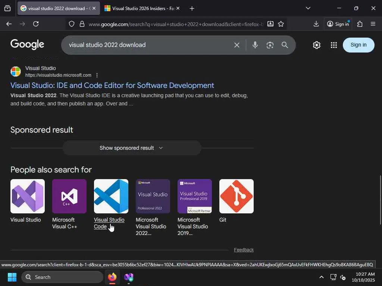Submit search with magnifier icon
This screenshot has height=286, width=382.
coord(285,45)
